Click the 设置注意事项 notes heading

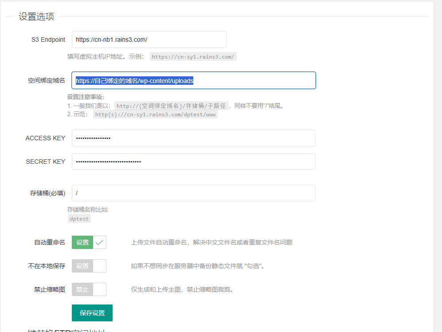pyautogui.click(x=86, y=97)
